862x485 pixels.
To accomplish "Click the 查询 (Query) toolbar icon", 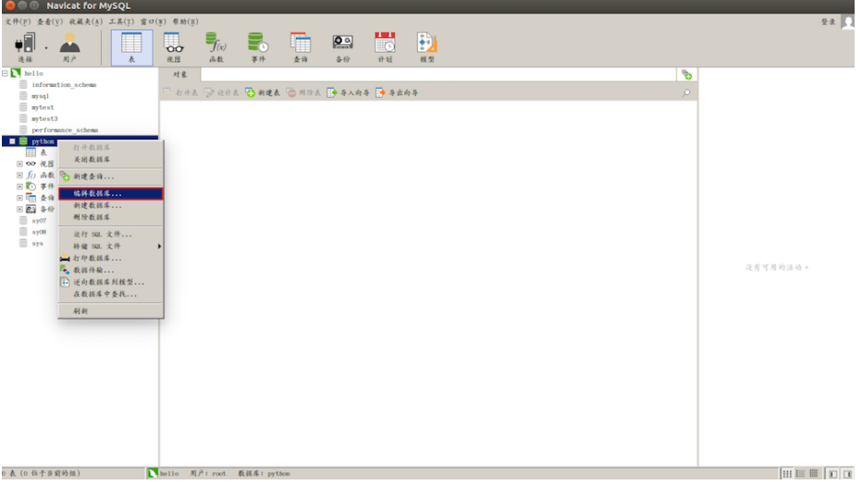I will coord(301,47).
